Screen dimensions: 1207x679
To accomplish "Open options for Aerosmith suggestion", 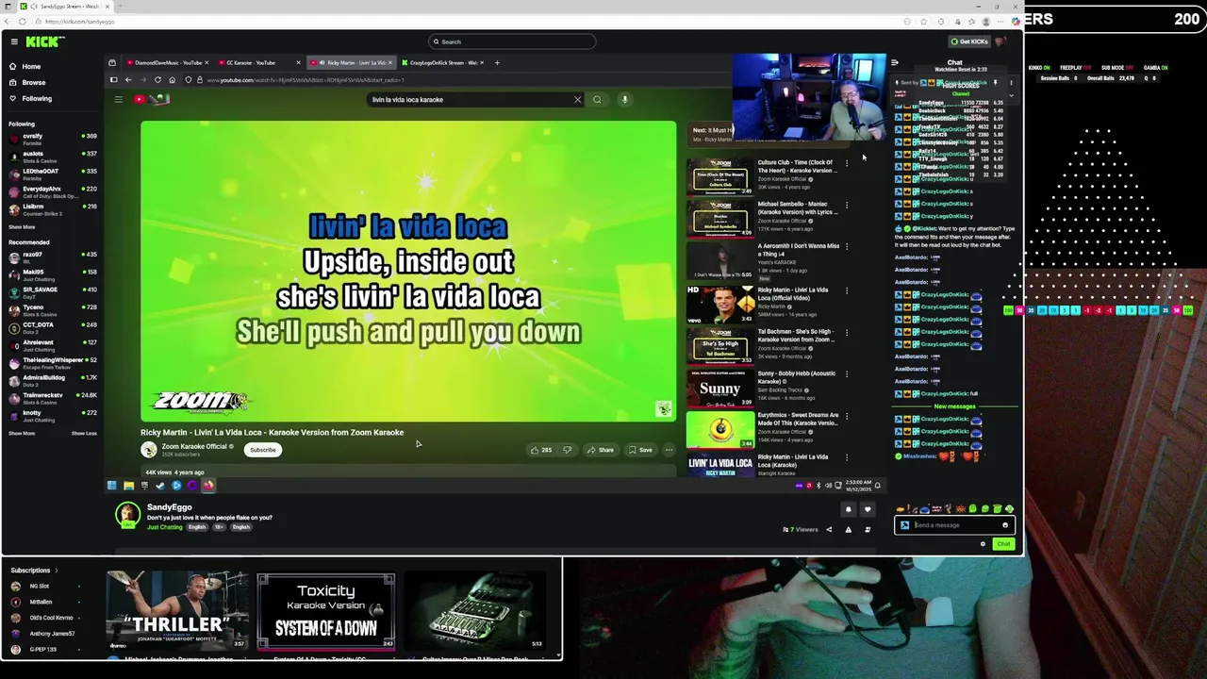I will [x=847, y=246].
